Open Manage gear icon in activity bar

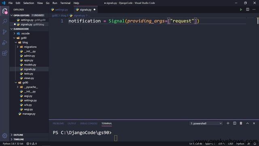click(x=4, y=136)
